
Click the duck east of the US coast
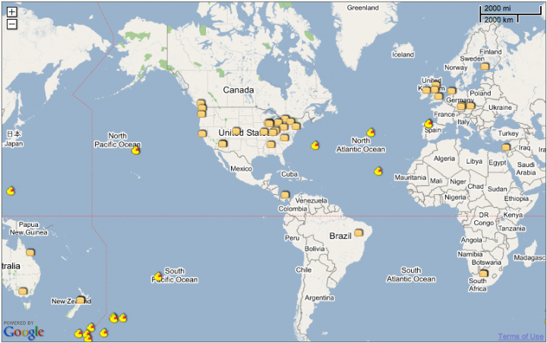point(315,145)
